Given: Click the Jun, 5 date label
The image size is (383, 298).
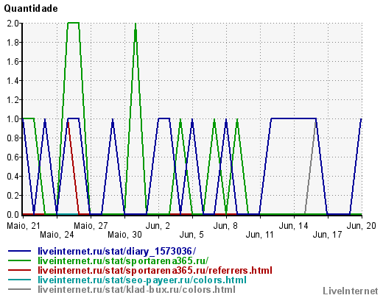Looking at the screenshot, I should click(191, 235).
